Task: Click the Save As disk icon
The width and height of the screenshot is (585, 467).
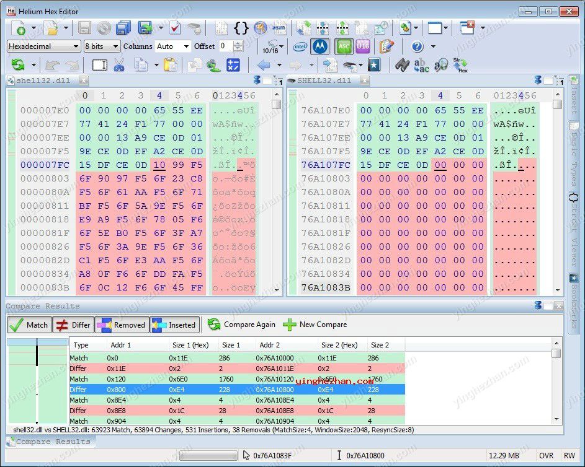Action: coord(145,28)
